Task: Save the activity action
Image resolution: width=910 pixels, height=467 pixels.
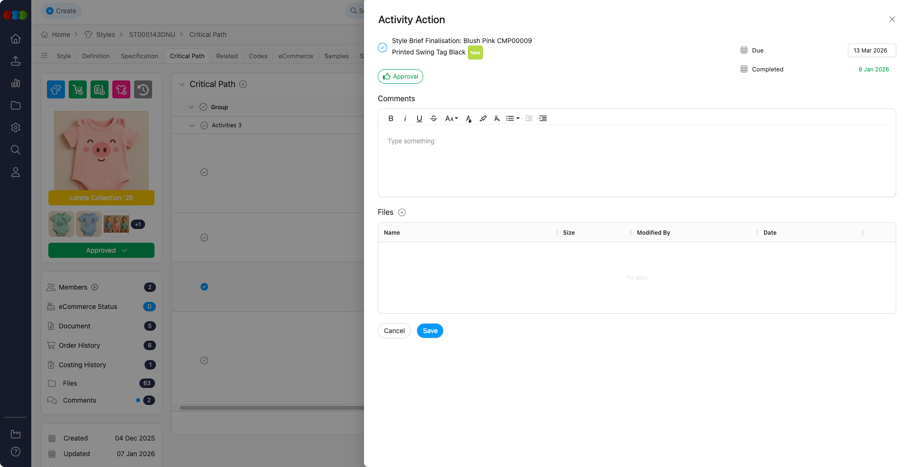Action: pos(430,331)
